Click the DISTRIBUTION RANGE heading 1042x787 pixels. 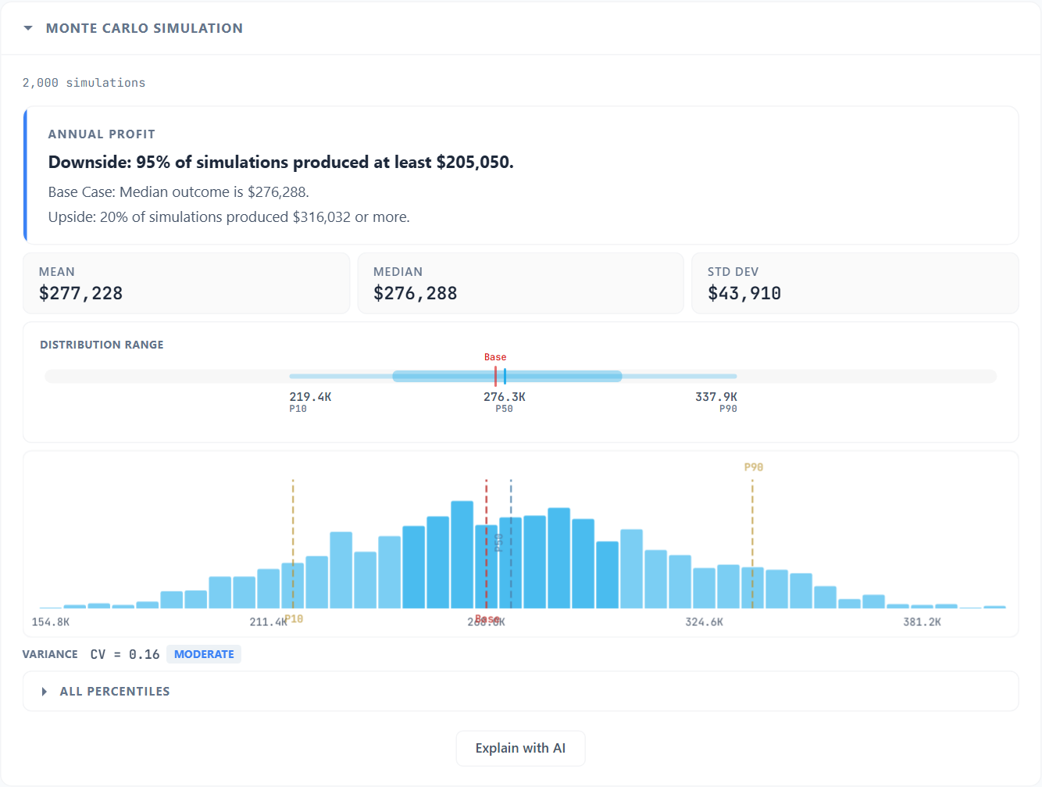click(102, 345)
